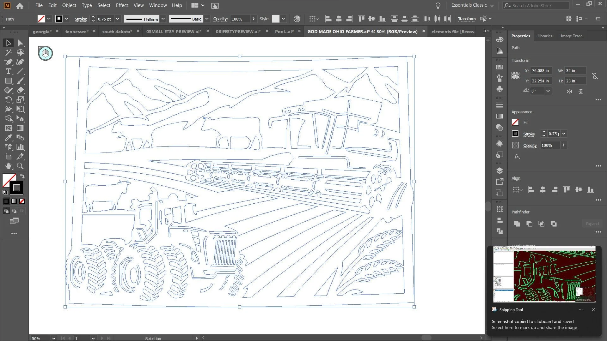Open the rotation angle dropdown
The image size is (607, 341).
tap(548, 91)
